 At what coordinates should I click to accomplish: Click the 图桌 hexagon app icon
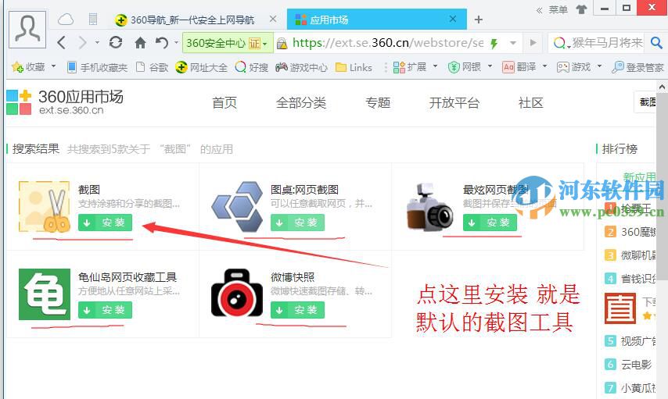click(x=237, y=207)
